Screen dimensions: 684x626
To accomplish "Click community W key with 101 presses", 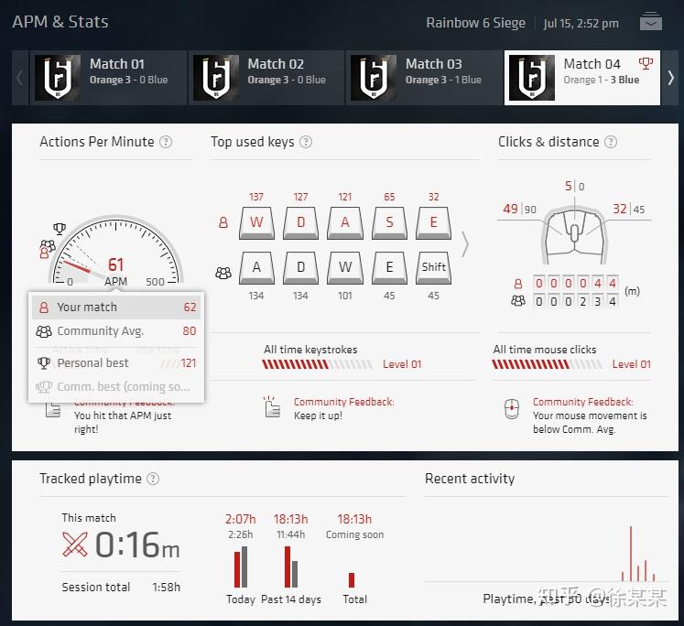I will pyautogui.click(x=345, y=267).
